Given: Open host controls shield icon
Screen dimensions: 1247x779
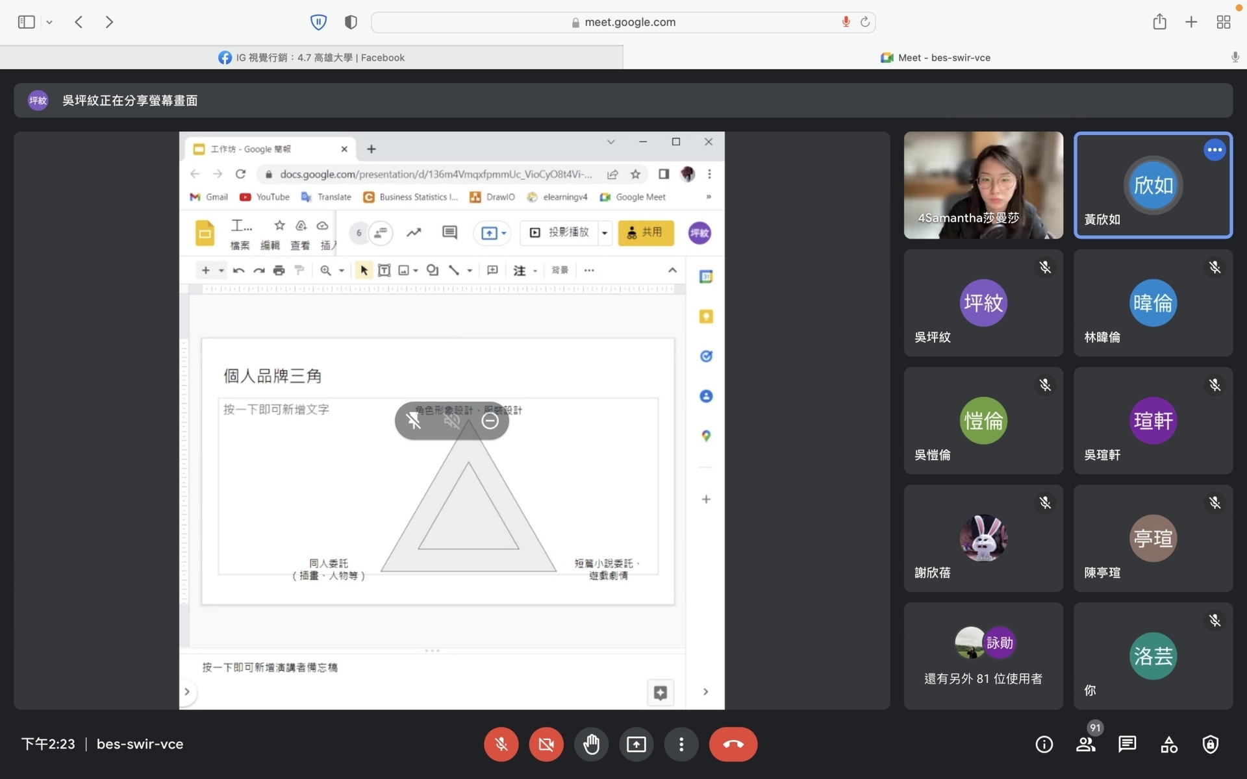Looking at the screenshot, I should point(1211,744).
